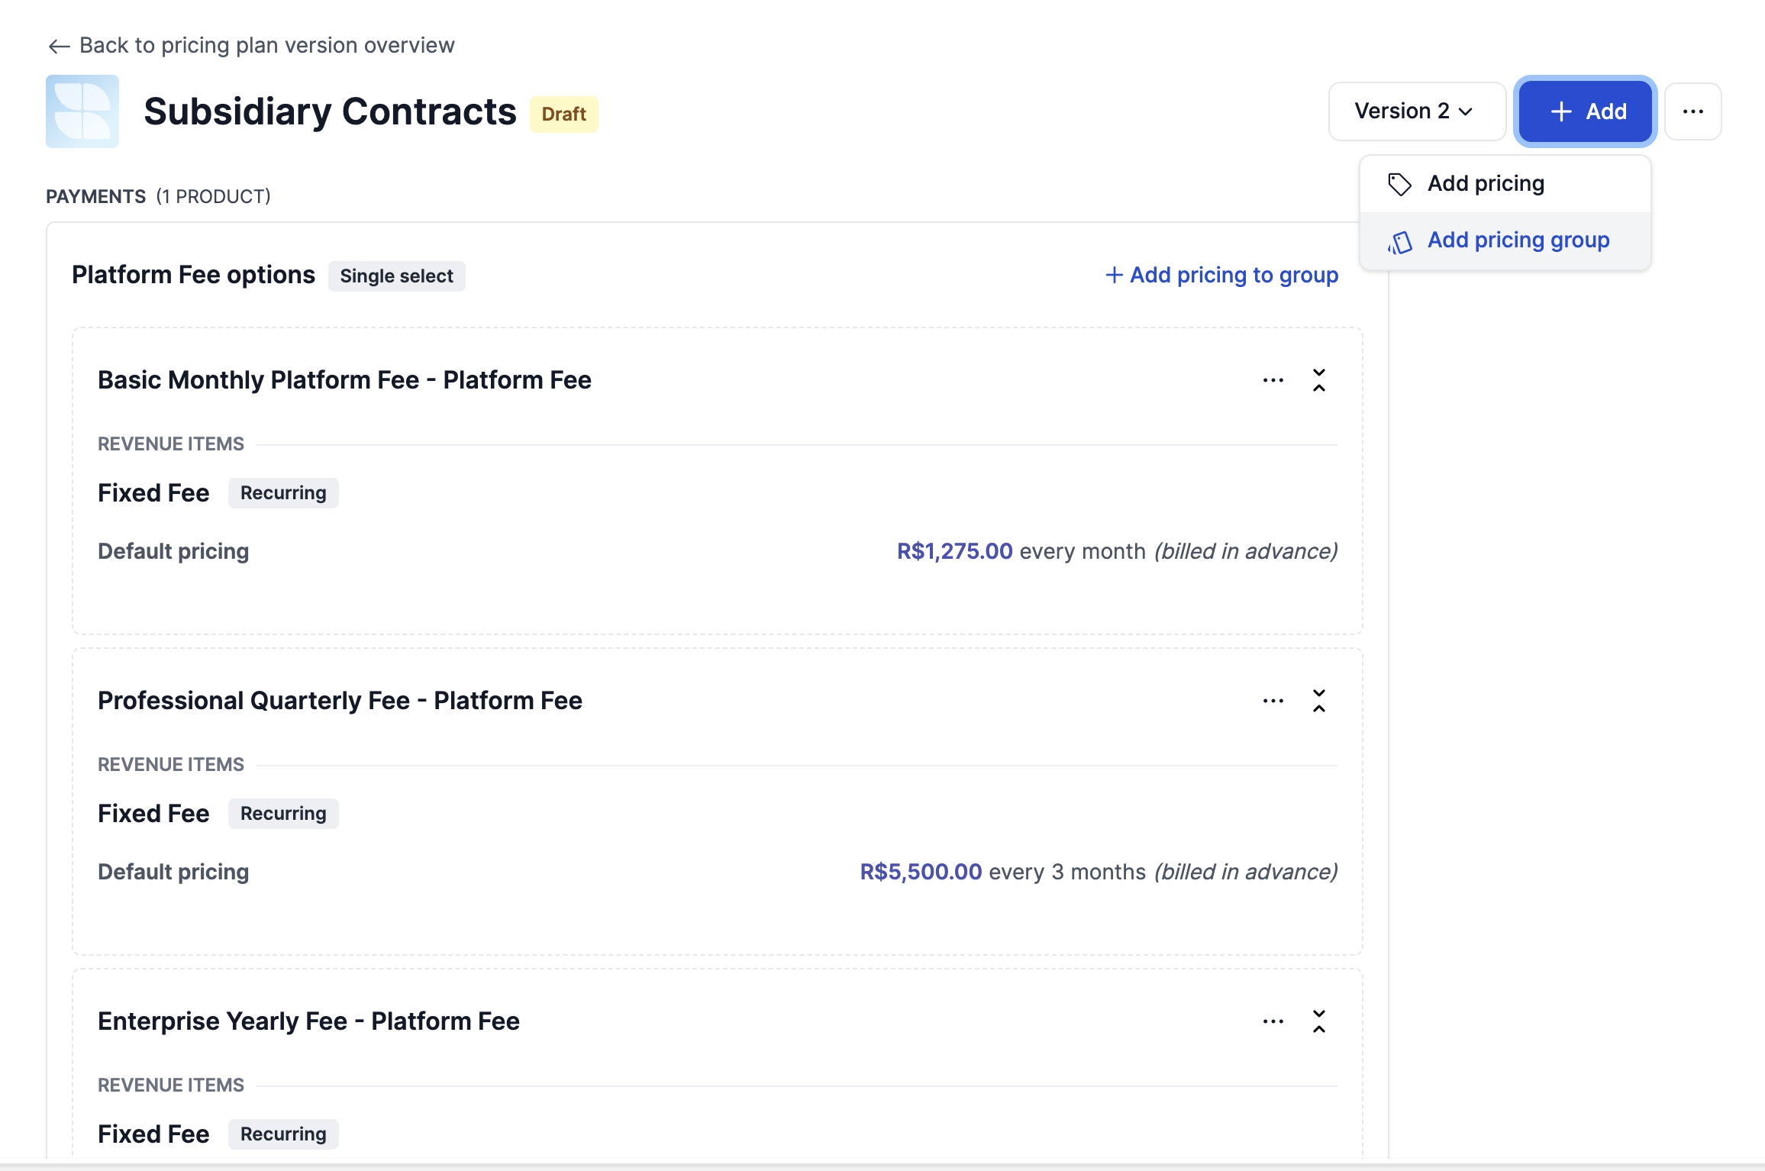Open more options for Professional Quarterly Fee
Image resolution: width=1765 pixels, height=1171 pixels.
[x=1273, y=701]
